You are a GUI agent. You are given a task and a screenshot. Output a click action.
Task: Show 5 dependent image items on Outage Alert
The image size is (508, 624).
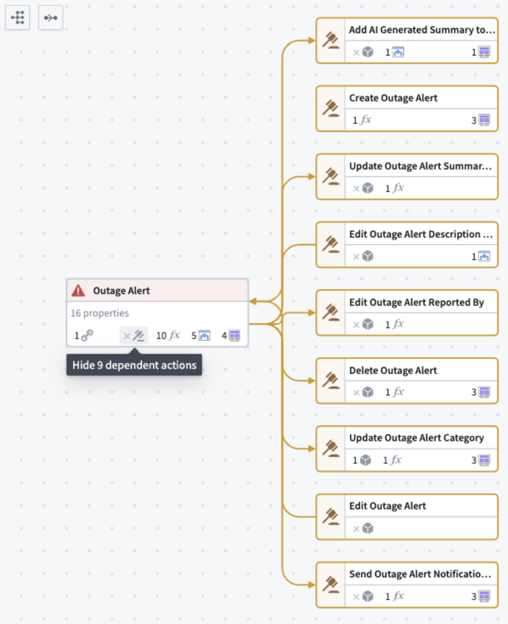201,335
